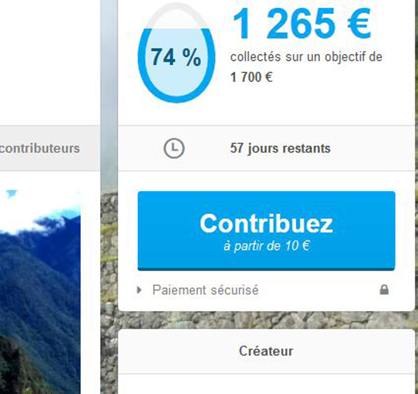Click the egg-shaped 74 % progress gauge
The width and height of the screenshot is (418, 394).
(176, 53)
